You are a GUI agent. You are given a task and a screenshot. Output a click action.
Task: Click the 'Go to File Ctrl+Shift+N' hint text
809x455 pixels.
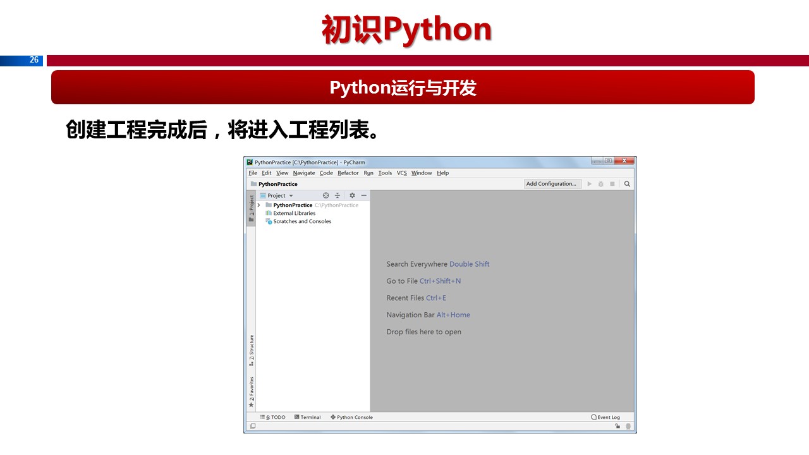[x=424, y=281]
